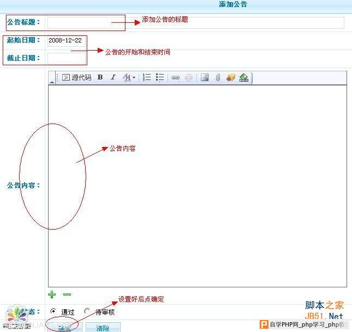
Task: Collapse the editor toolbar with small triangle
Action: pos(52,82)
